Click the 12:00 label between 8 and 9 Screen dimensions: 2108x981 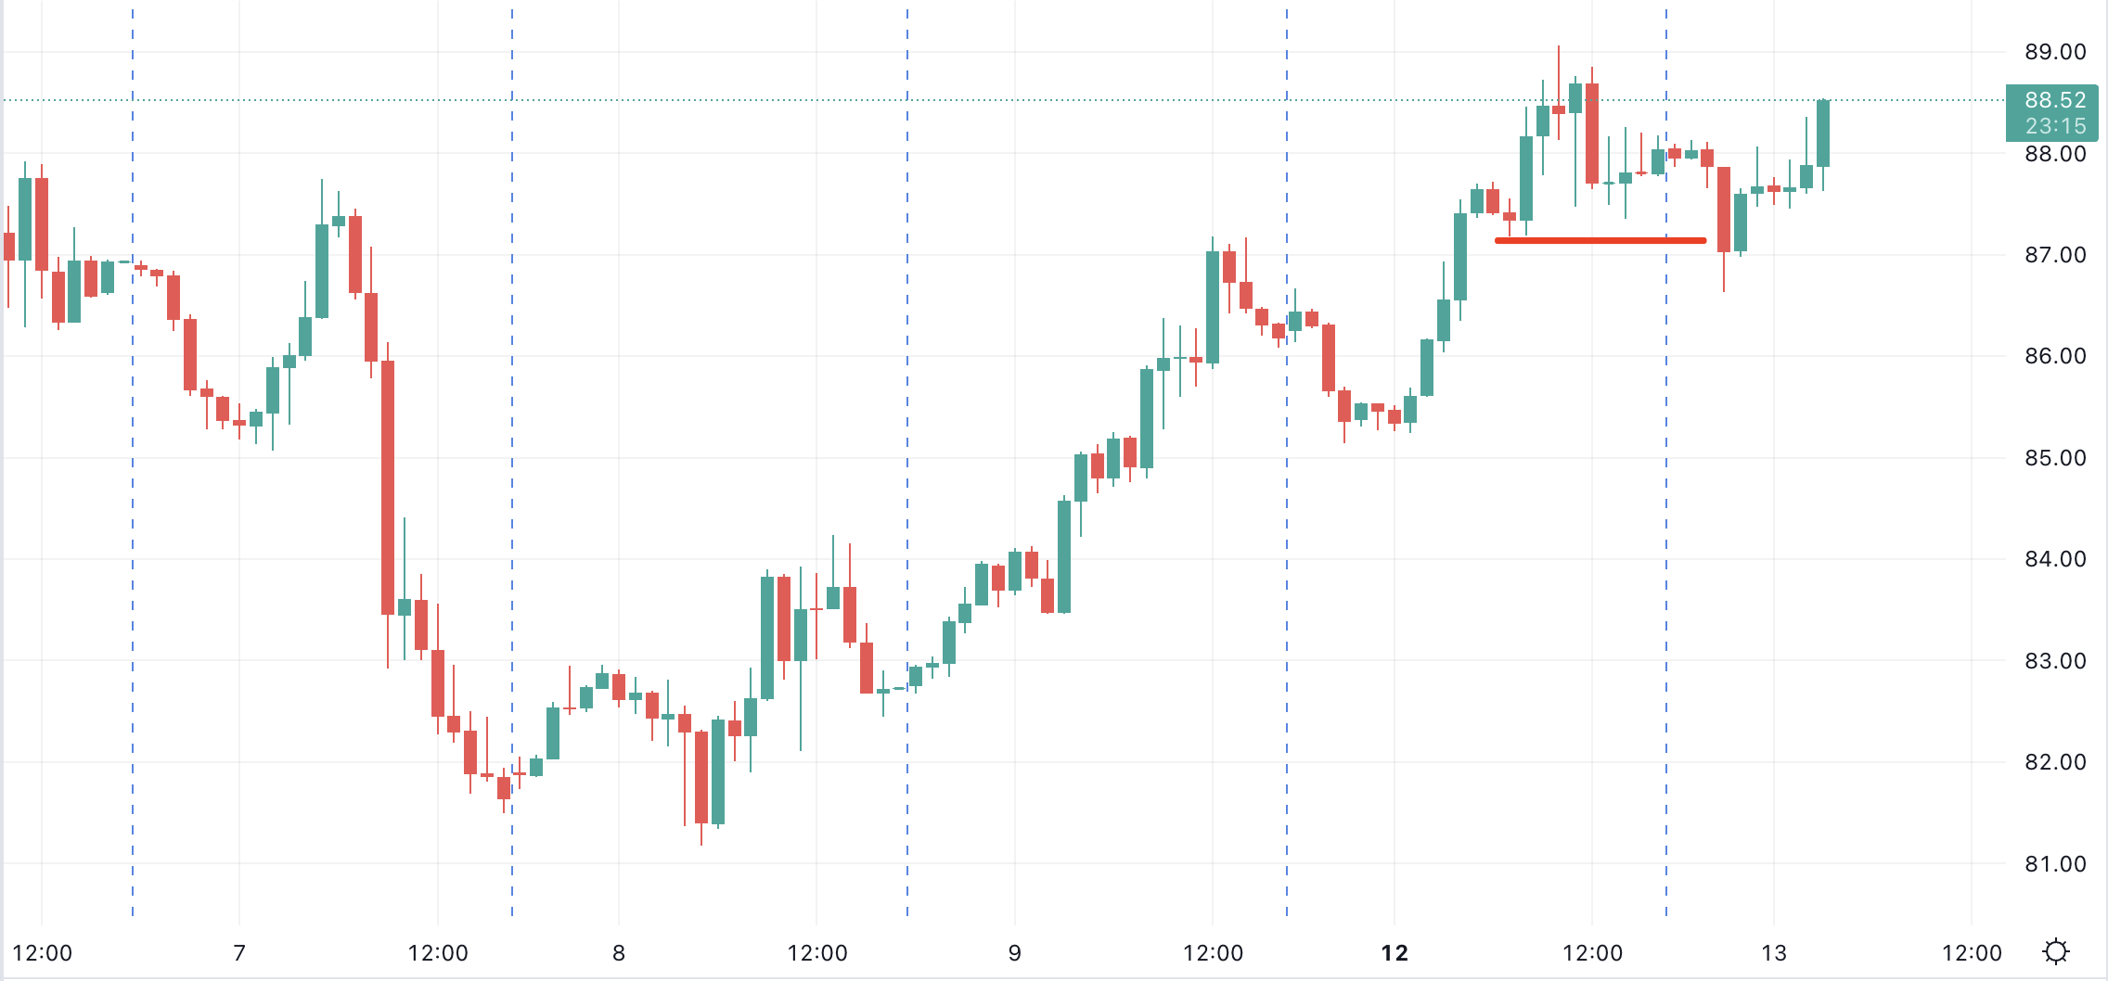click(x=816, y=953)
